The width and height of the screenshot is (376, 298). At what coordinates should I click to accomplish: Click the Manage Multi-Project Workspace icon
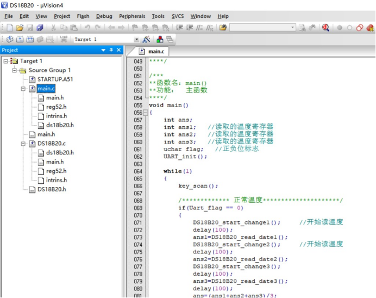(170, 39)
